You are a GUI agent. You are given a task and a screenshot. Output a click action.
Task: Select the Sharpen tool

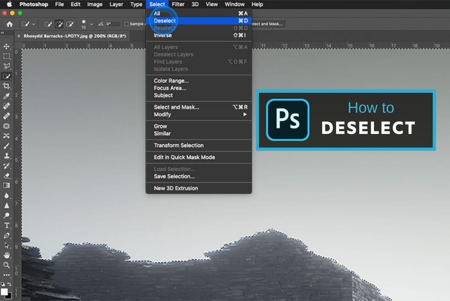(x=6, y=206)
